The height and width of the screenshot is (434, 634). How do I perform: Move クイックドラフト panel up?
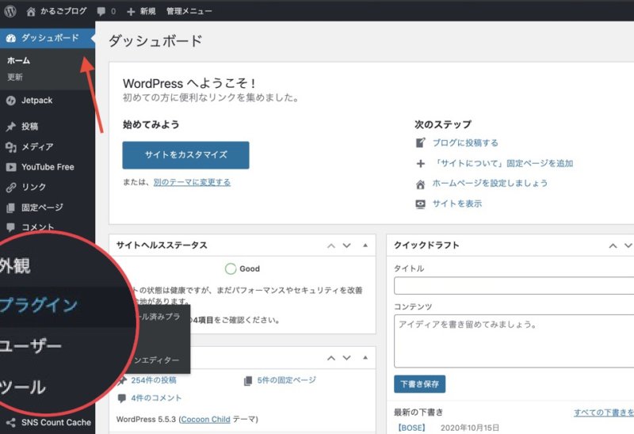613,246
